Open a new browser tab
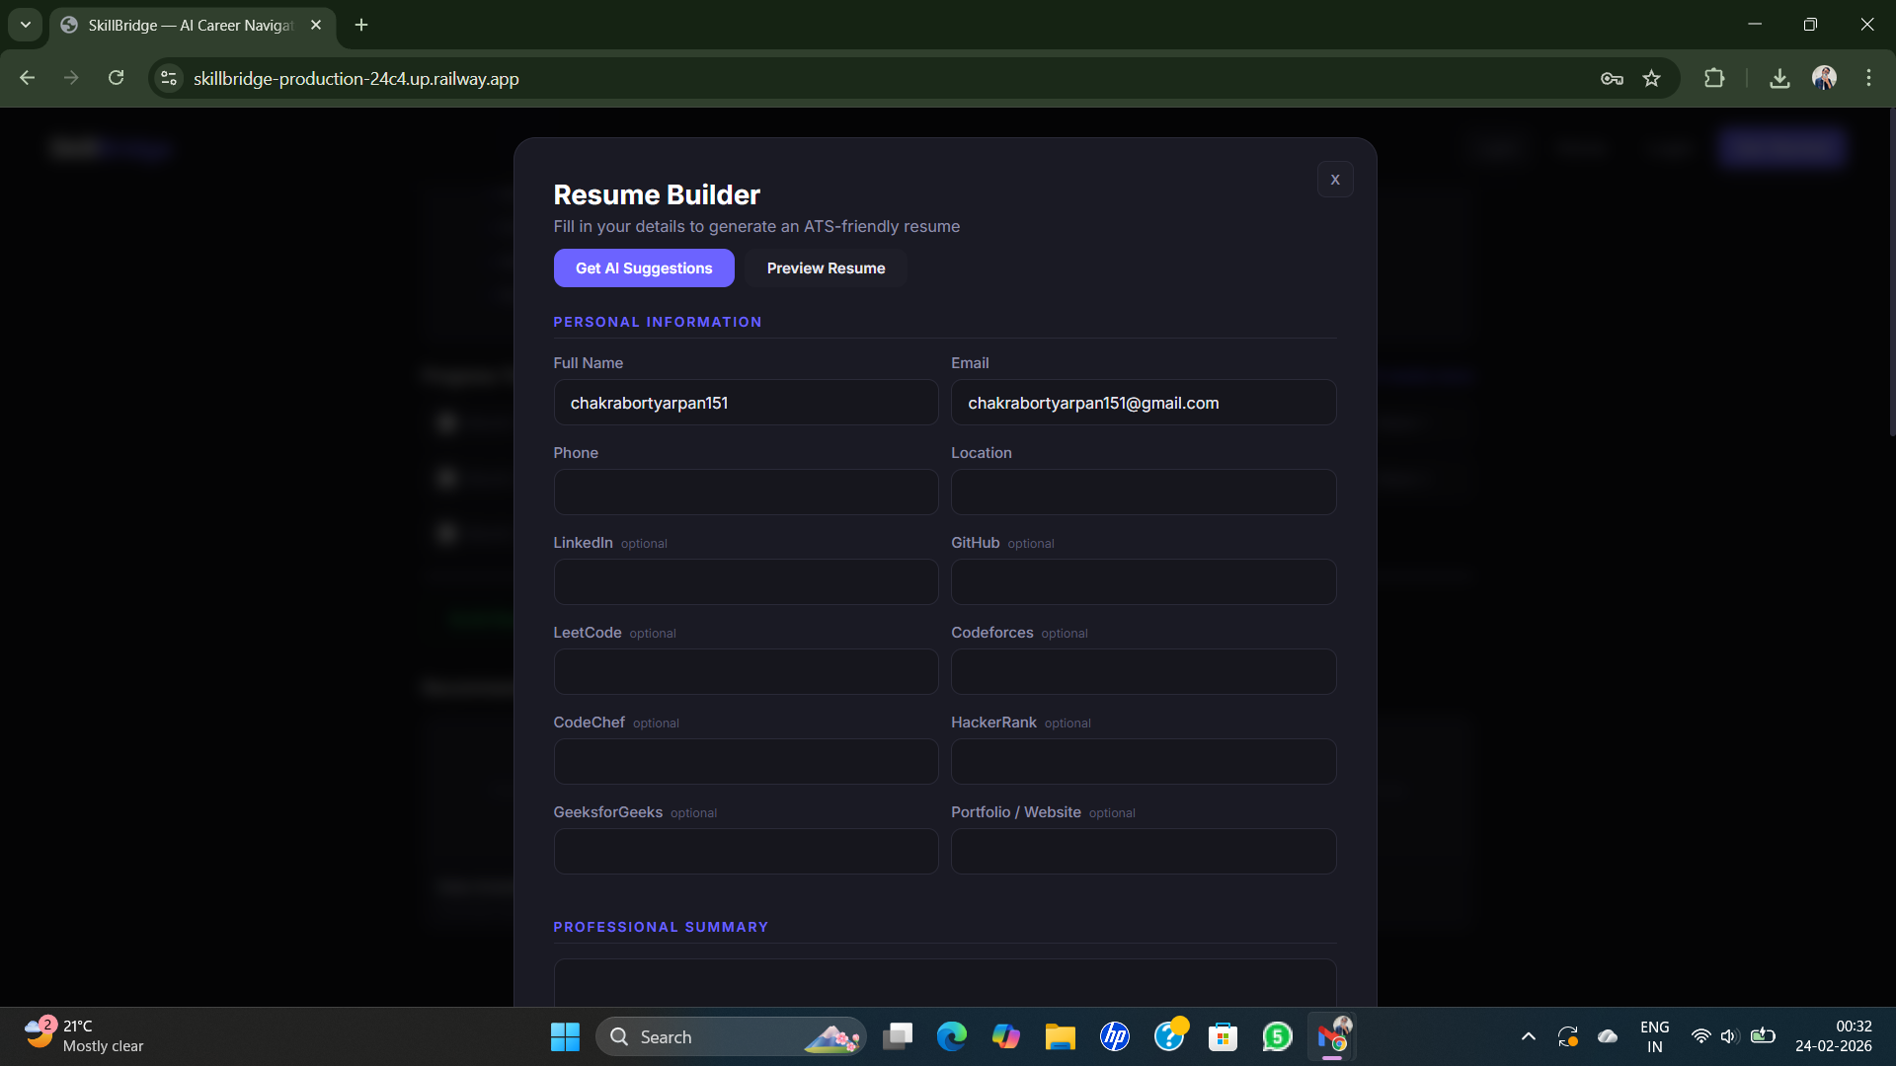The height and width of the screenshot is (1066, 1896). (x=361, y=25)
